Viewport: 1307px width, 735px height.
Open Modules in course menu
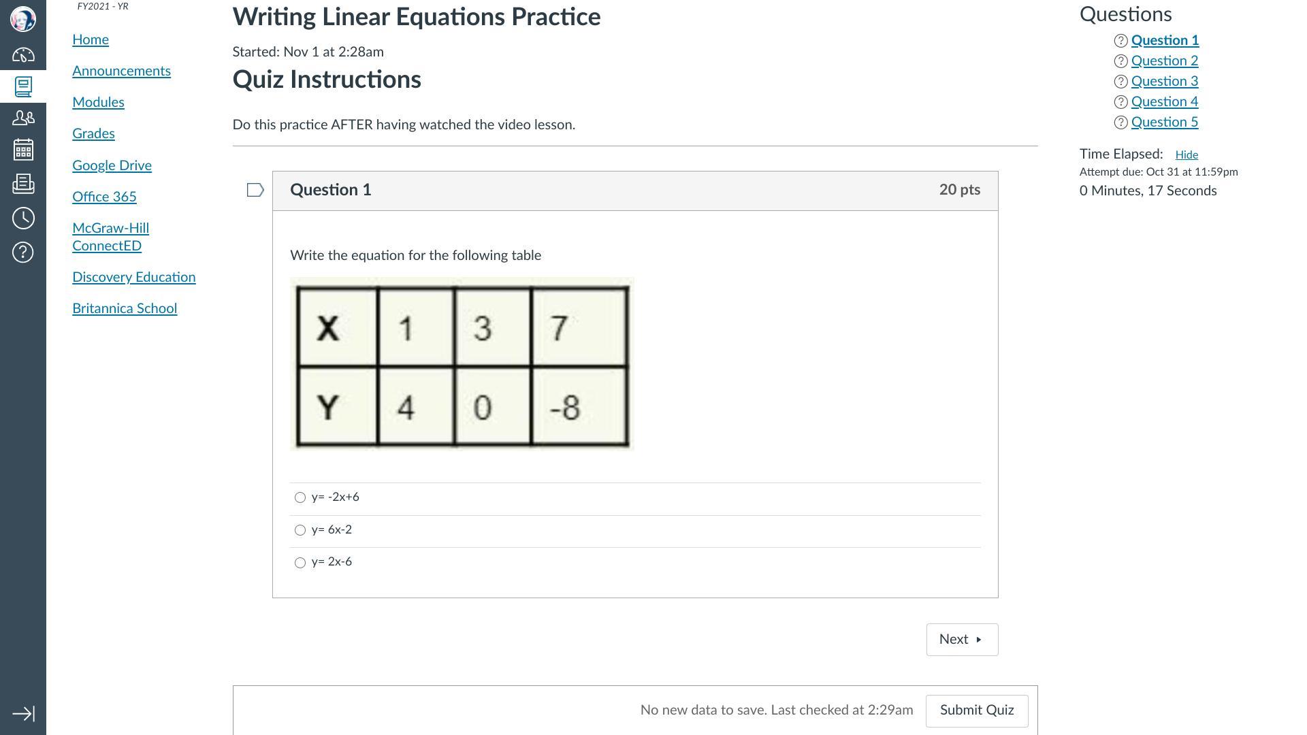point(98,102)
